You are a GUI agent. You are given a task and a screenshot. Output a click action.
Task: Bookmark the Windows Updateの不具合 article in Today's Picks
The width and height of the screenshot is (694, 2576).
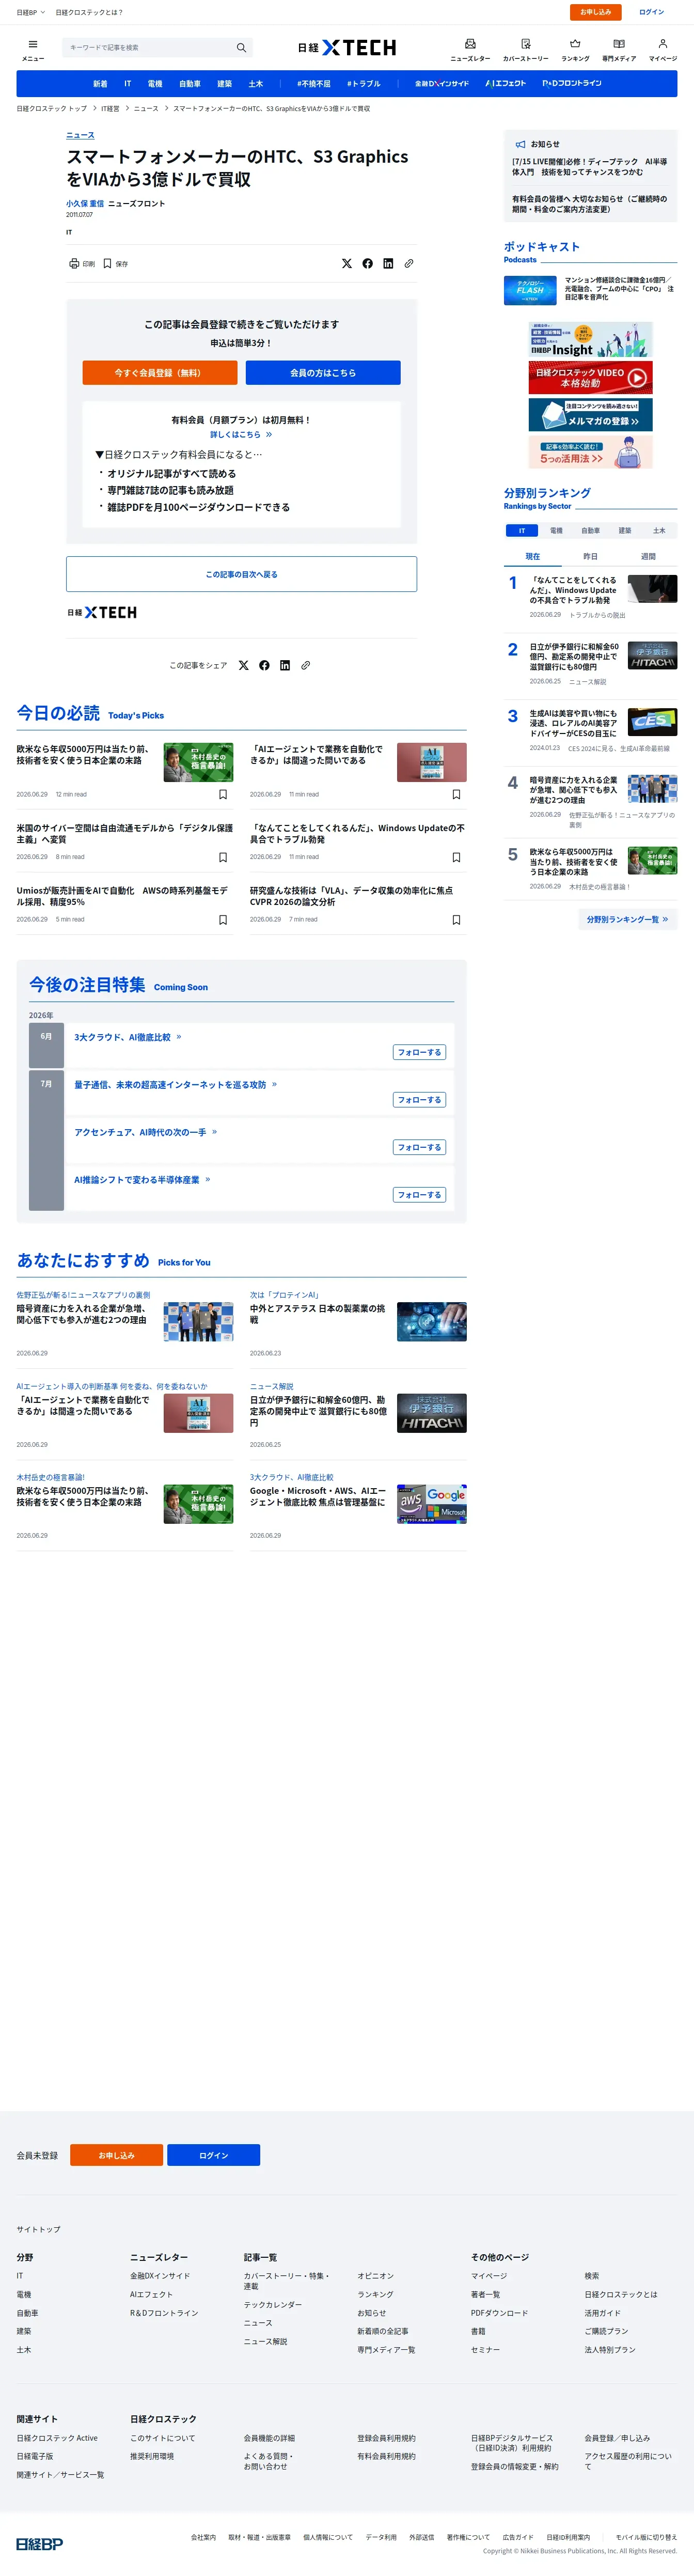coord(457,857)
